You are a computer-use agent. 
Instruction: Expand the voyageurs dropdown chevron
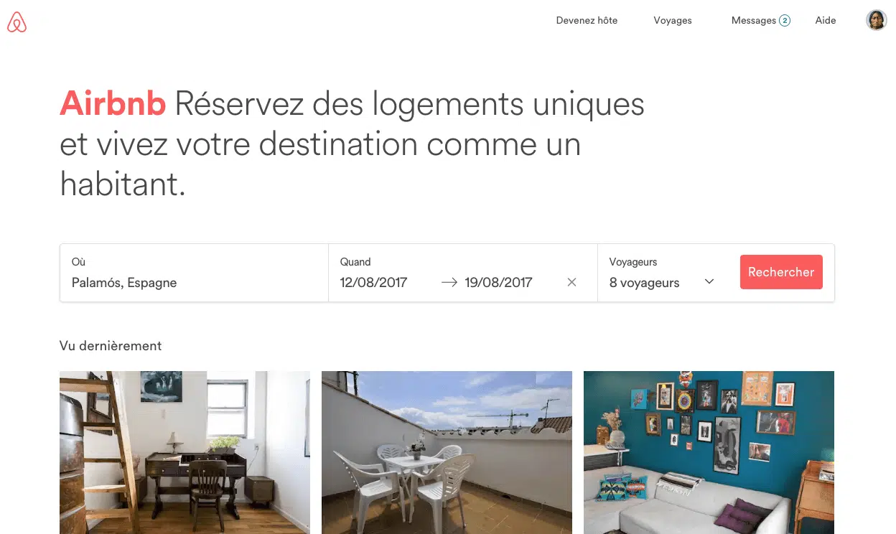709,281
